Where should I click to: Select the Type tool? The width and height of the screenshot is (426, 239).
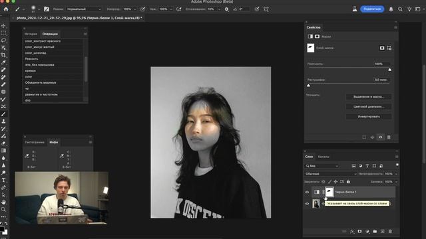[3, 180]
